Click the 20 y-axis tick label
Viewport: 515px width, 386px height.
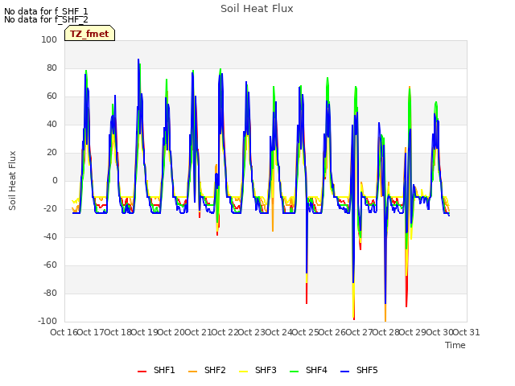[51, 152]
